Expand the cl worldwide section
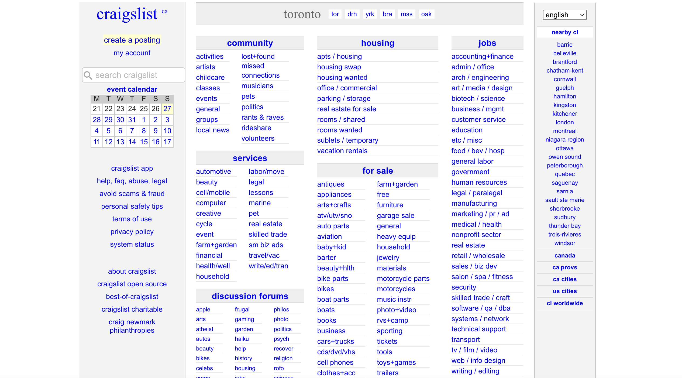 tap(564, 303)
